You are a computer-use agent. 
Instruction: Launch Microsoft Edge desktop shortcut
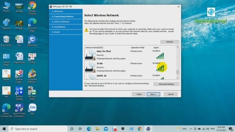[32, 25]
